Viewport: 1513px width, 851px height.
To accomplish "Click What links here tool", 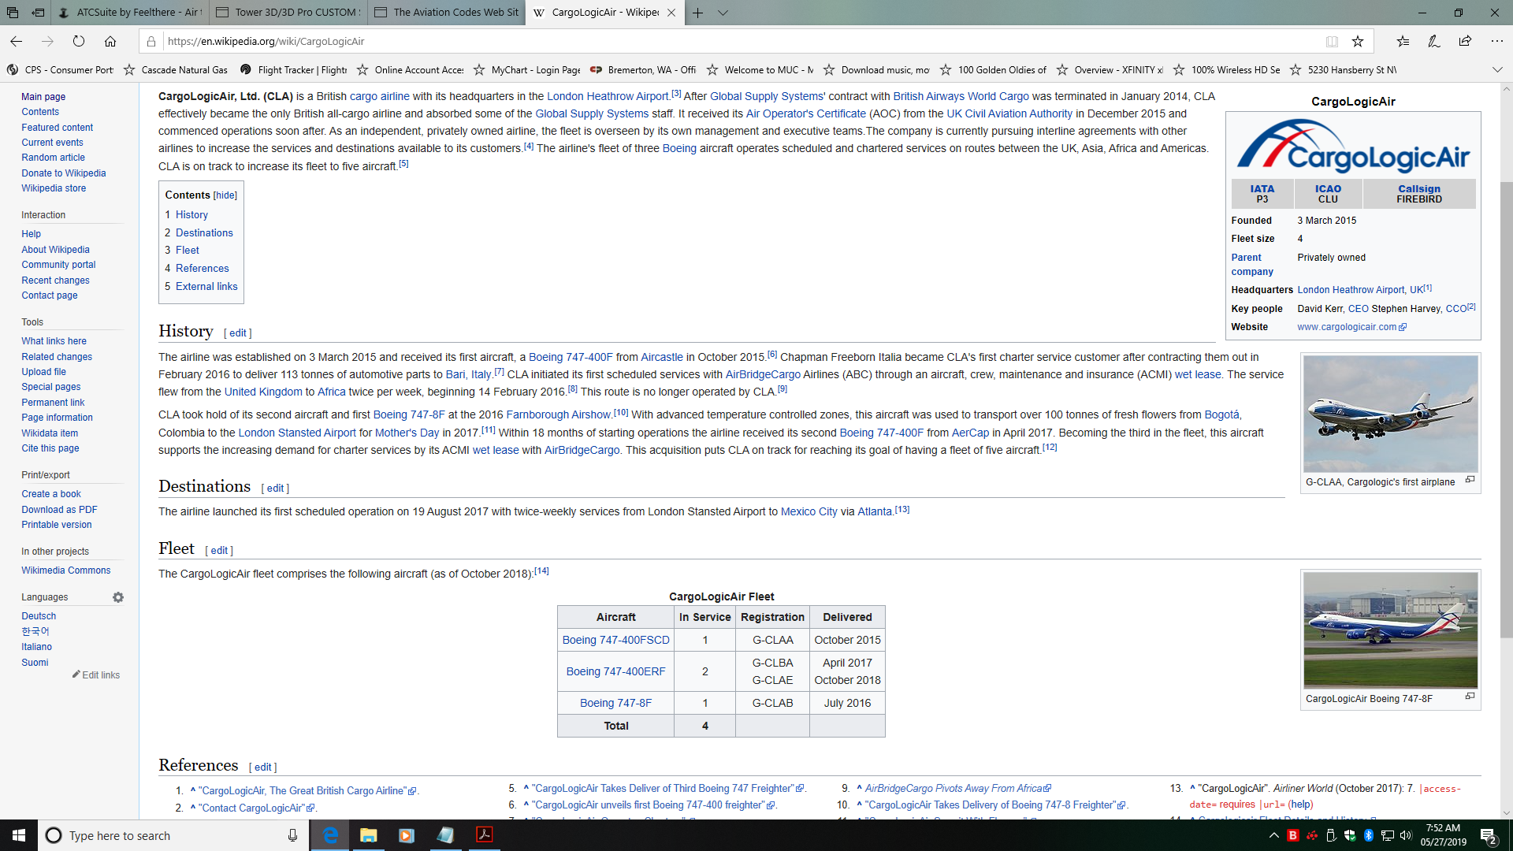I will point(54,341).
